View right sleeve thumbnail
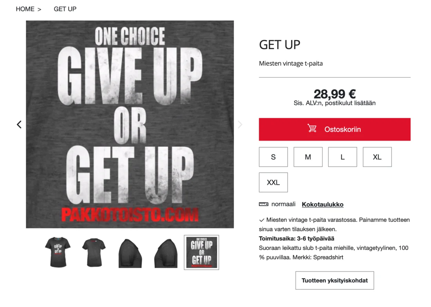 [x=130, y=253]
